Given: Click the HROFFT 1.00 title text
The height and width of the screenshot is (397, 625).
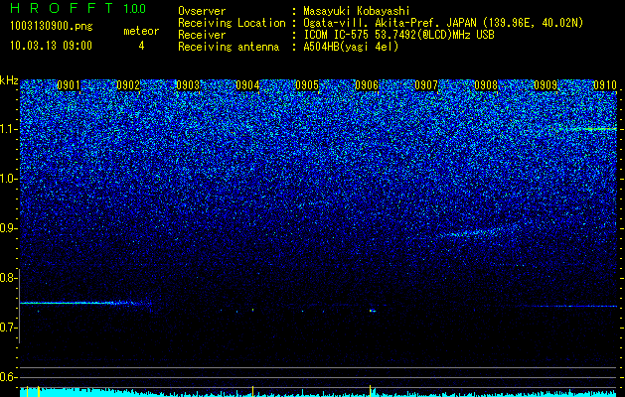Looking at the screenshot, I should tap(78, 8).
